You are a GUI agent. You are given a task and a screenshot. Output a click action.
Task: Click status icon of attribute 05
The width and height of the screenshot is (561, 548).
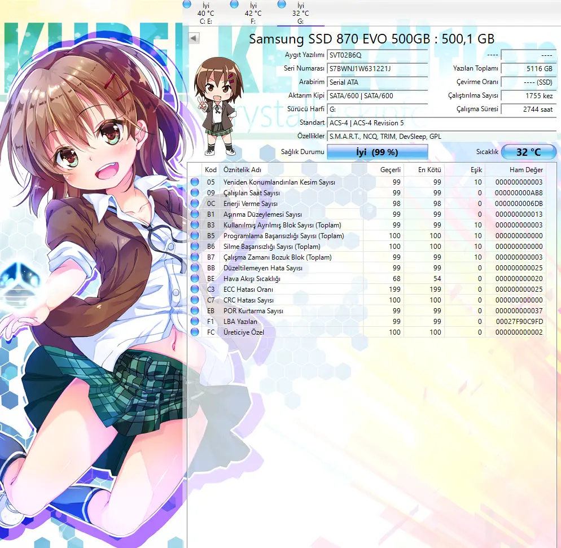tap(195, 182)
